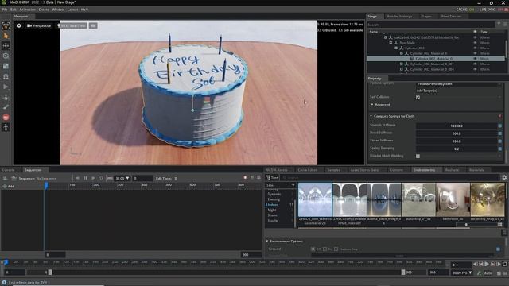Click the viewport visibility eye button
Screen dimensions: 509x286
tap(93, 25)
